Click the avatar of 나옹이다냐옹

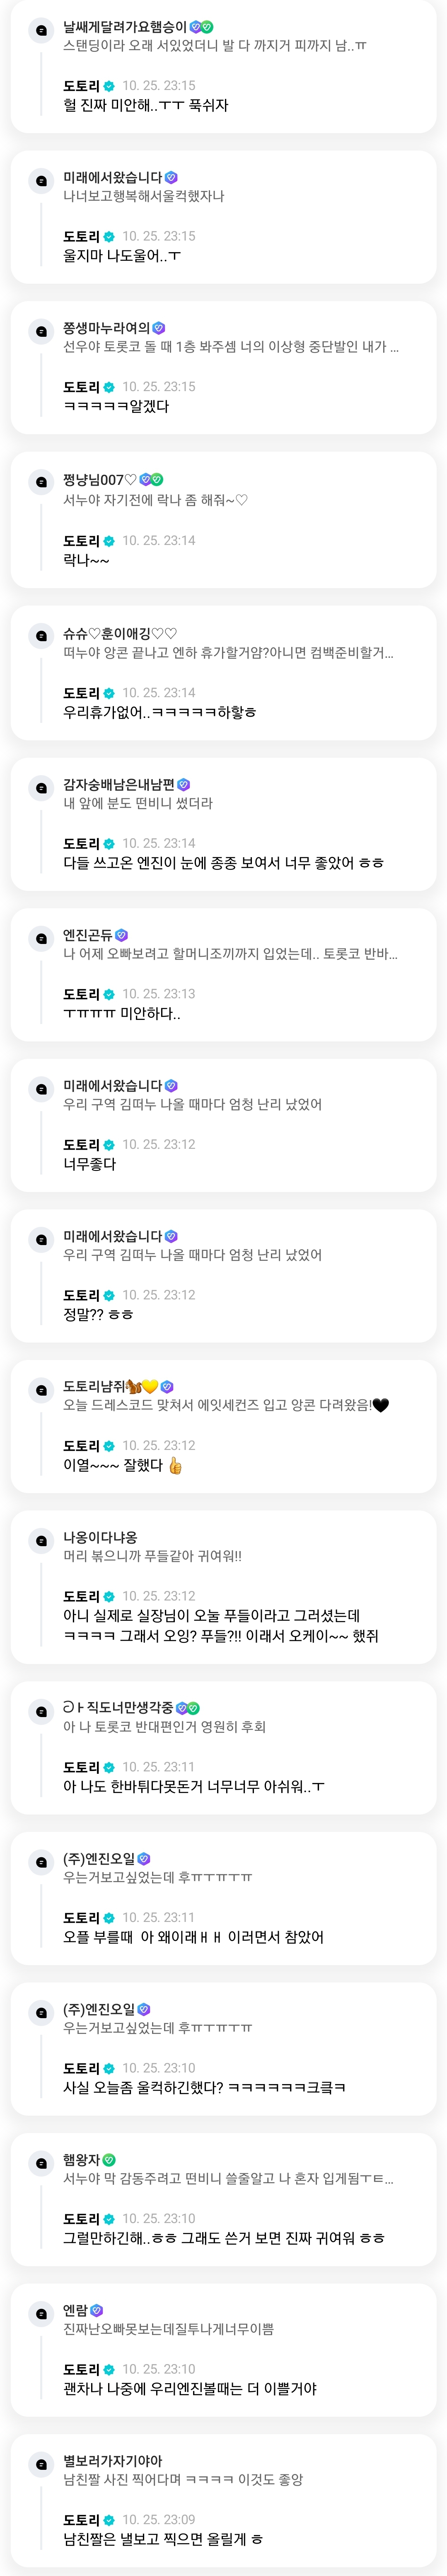click(x=41, y=1540)
